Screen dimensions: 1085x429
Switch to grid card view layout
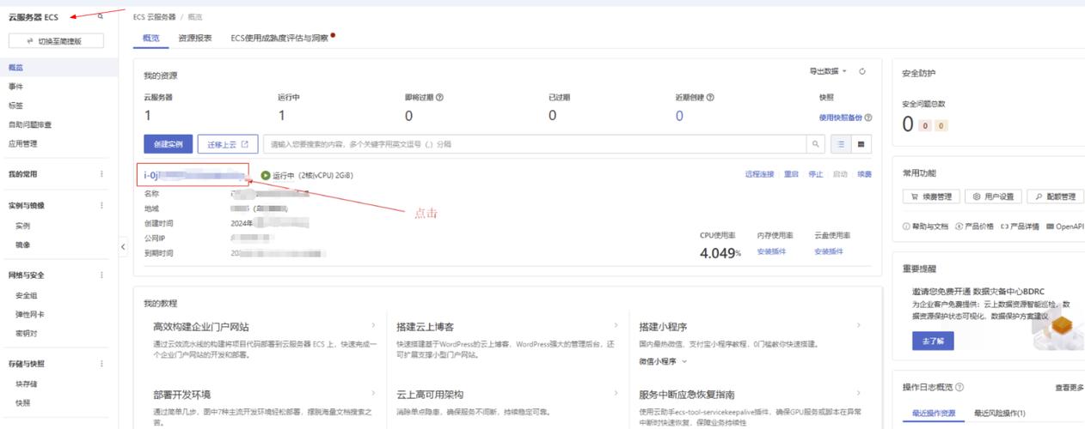(860, 144)
